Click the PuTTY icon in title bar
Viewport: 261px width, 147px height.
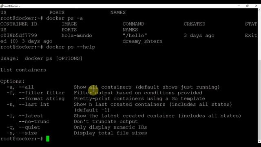[2, 6]
